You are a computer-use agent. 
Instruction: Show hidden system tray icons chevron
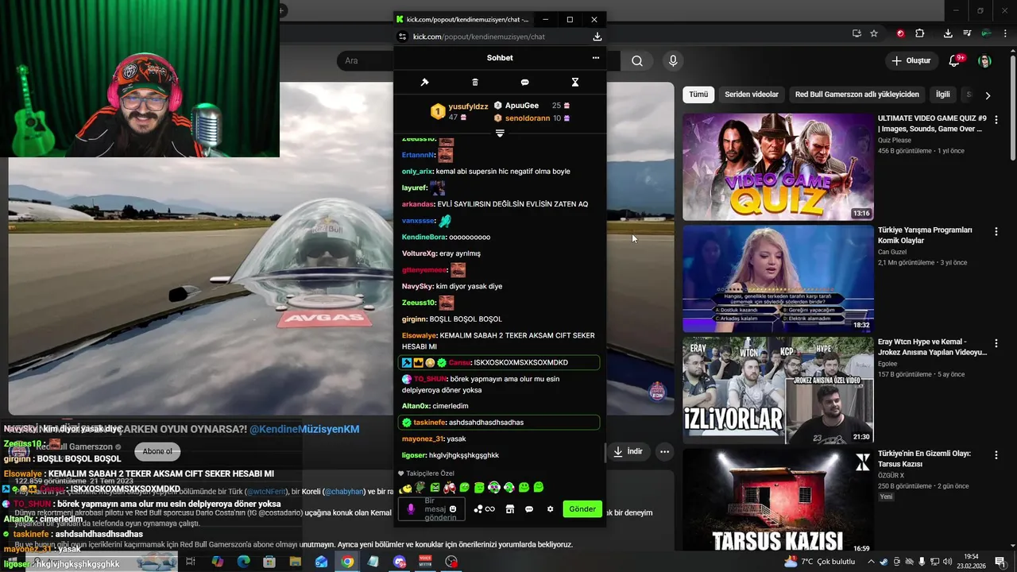point(871,562)
